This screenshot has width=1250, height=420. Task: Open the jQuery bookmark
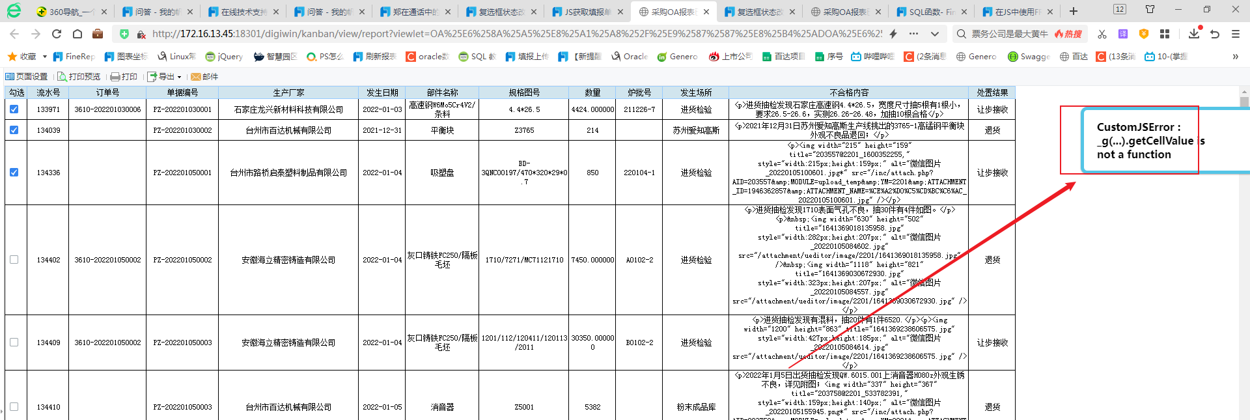224,57
